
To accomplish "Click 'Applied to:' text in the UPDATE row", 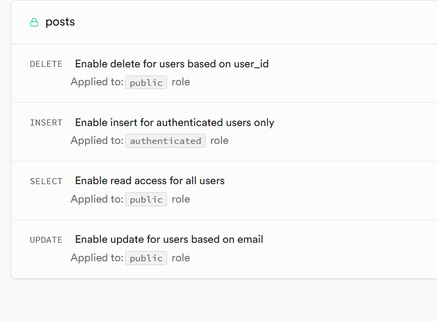I will click(97, 259).
